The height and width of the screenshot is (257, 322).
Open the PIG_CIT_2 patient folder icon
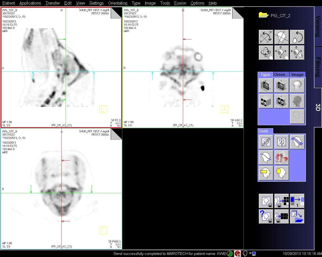coord(264,15)
